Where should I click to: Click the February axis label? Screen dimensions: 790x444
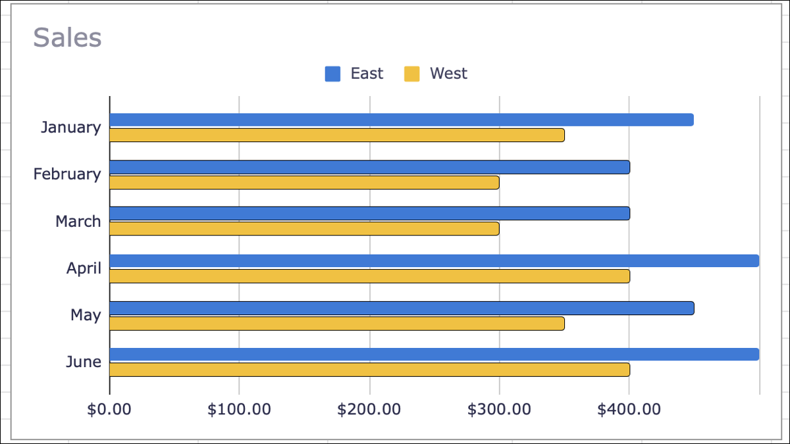tap(67, 174)
